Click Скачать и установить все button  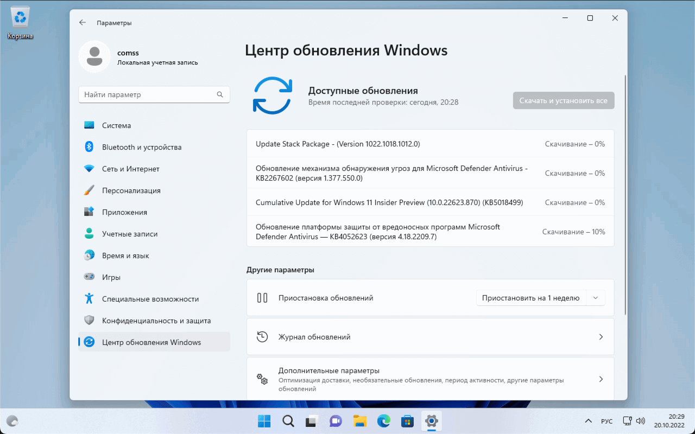point(564,100)
